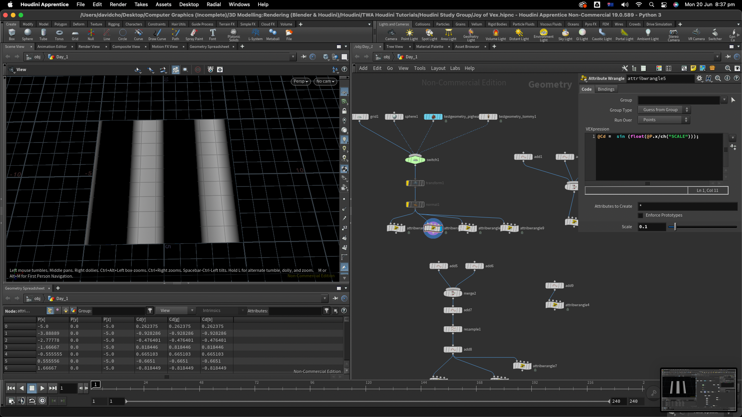Viewport: 742px width, 417px height.
Task: Click the Sky Light shelf tool
Action: (x=565, y=34)
